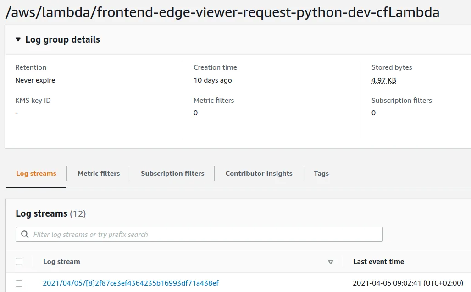
Task: Check the box for the 2021/04/05 log stream
Action: coord(19,283)
